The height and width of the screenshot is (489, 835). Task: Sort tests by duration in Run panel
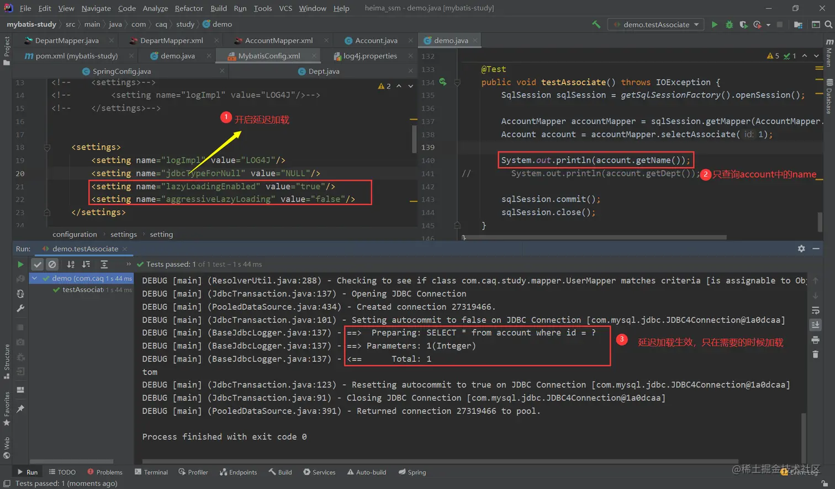[86, 265]
